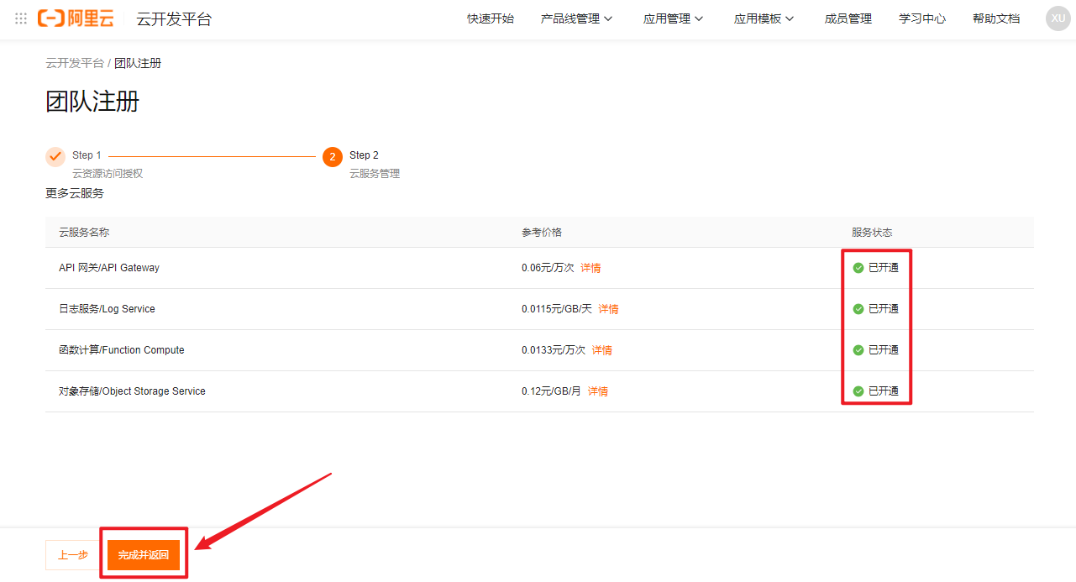Open 学习中心 from the top menu
1076x582 pixels.
[922, 18]
